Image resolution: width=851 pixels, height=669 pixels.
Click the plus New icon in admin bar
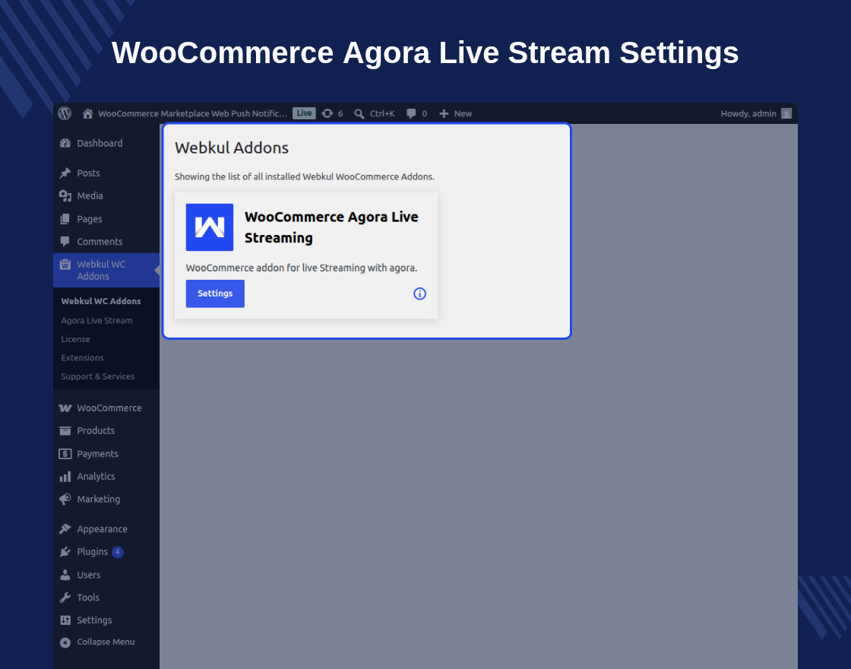point(444,113)
